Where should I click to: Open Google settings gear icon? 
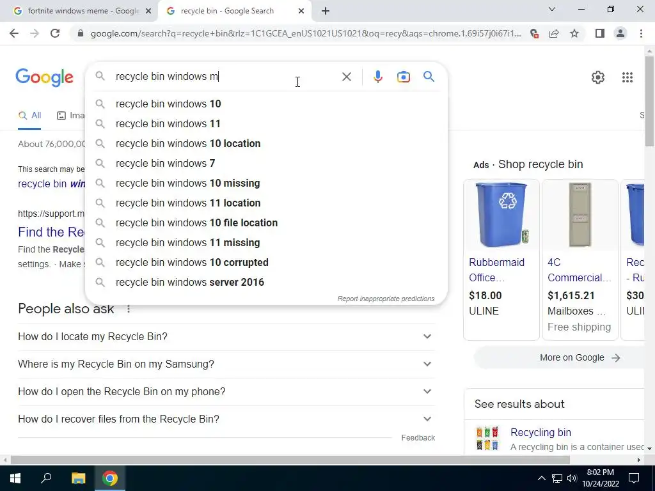tap(598, 77)
